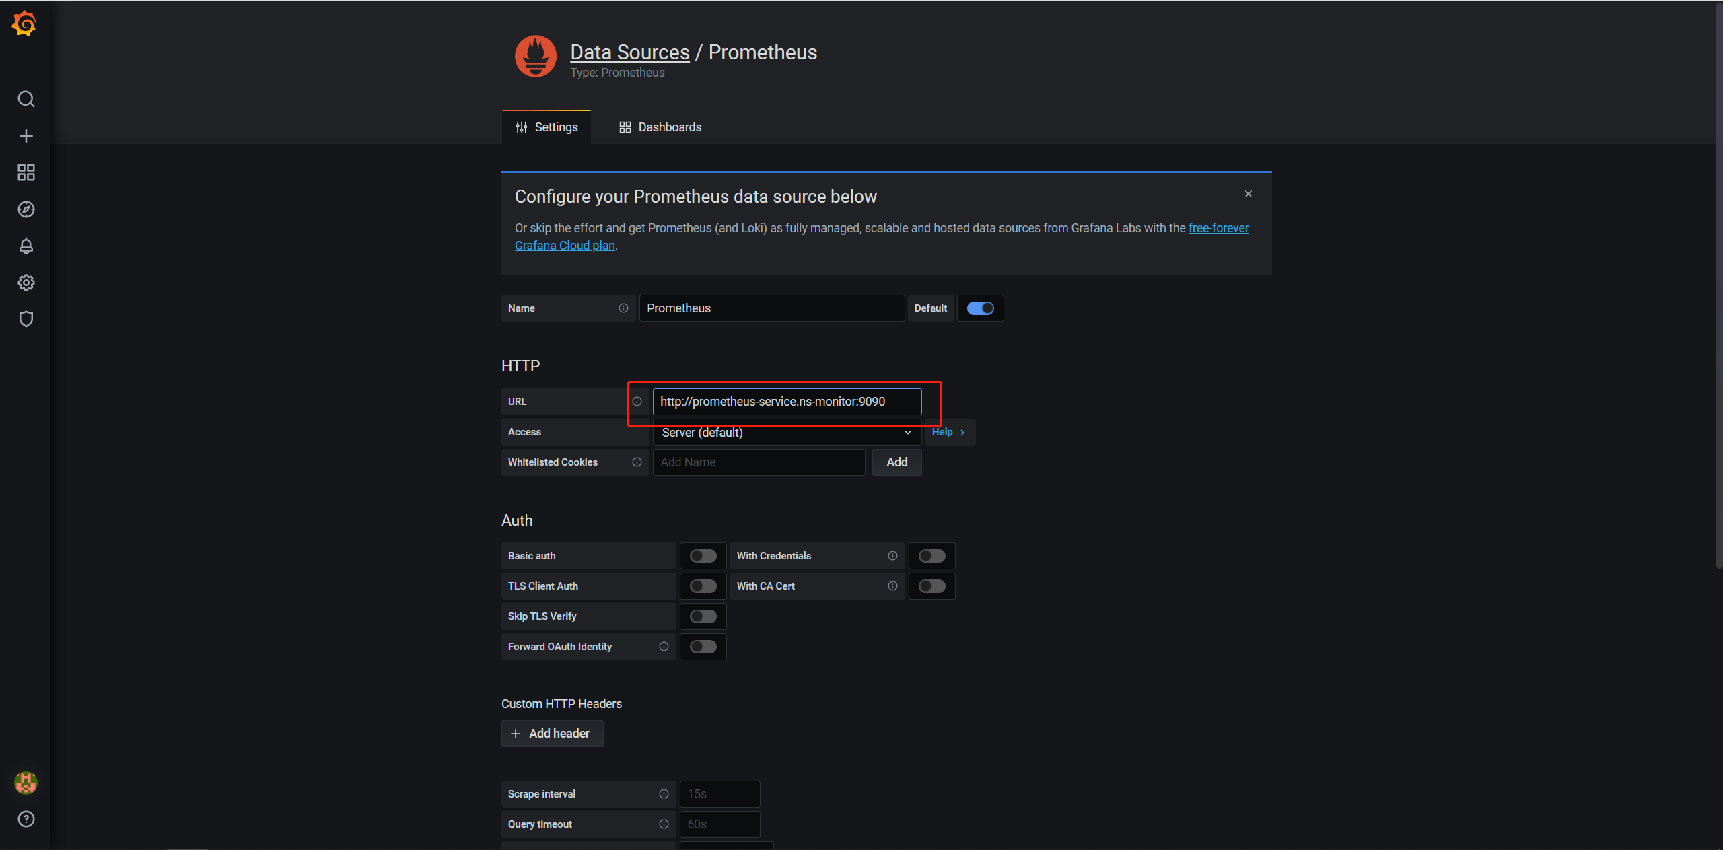This screenshot has width=1723, height=850.
Task: Click the 'Type: Prometheus' subtitle text
Action: coord(617,73)
